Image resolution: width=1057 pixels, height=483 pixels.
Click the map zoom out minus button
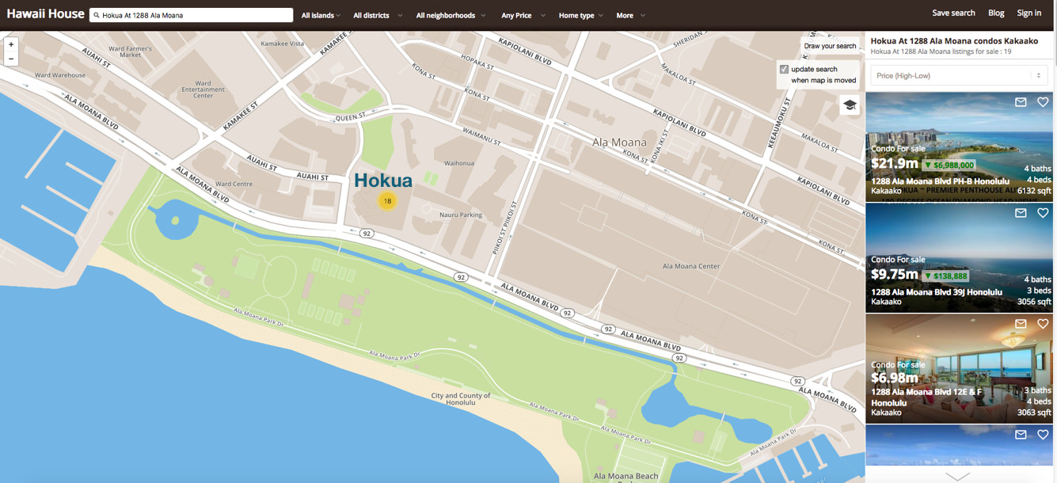(11, 59)
